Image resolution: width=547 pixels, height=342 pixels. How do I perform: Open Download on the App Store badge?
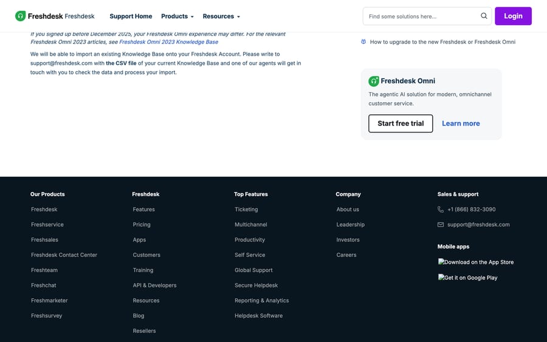click(476, 262)
